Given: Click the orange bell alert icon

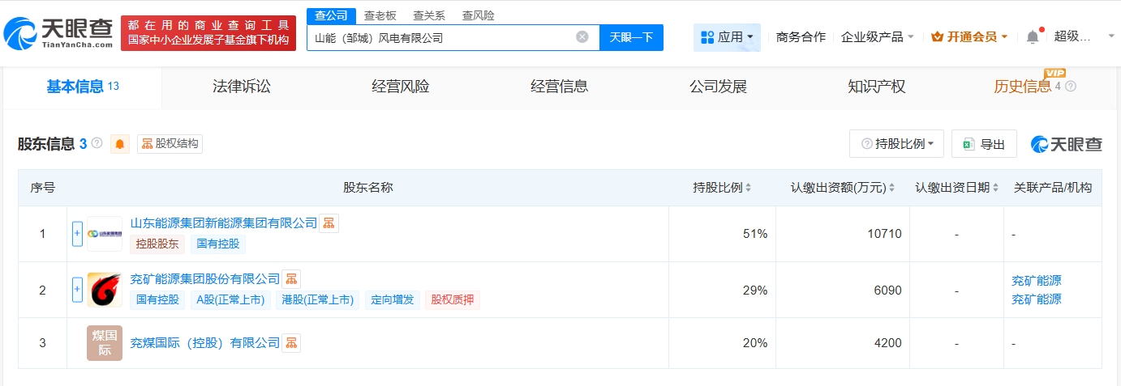Looking at the screenshot, I should pos(120,144).
